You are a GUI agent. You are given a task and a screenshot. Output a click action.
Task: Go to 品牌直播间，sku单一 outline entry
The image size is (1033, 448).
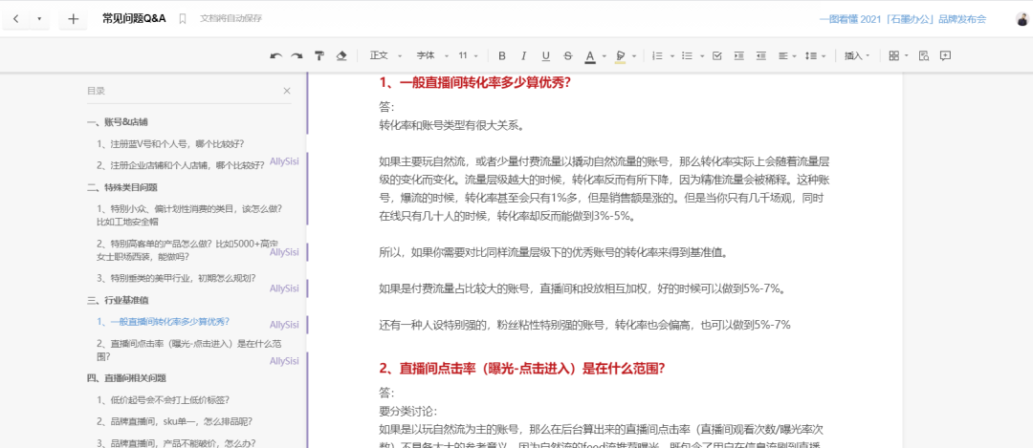(174, 421)
